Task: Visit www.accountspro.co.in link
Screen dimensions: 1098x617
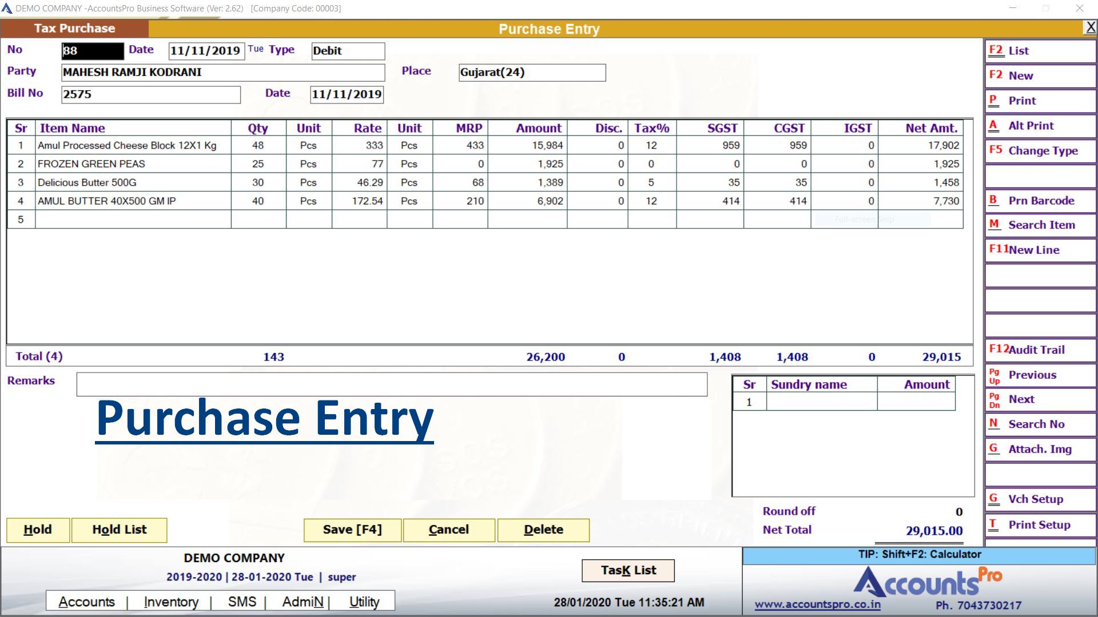Action: 817,605
